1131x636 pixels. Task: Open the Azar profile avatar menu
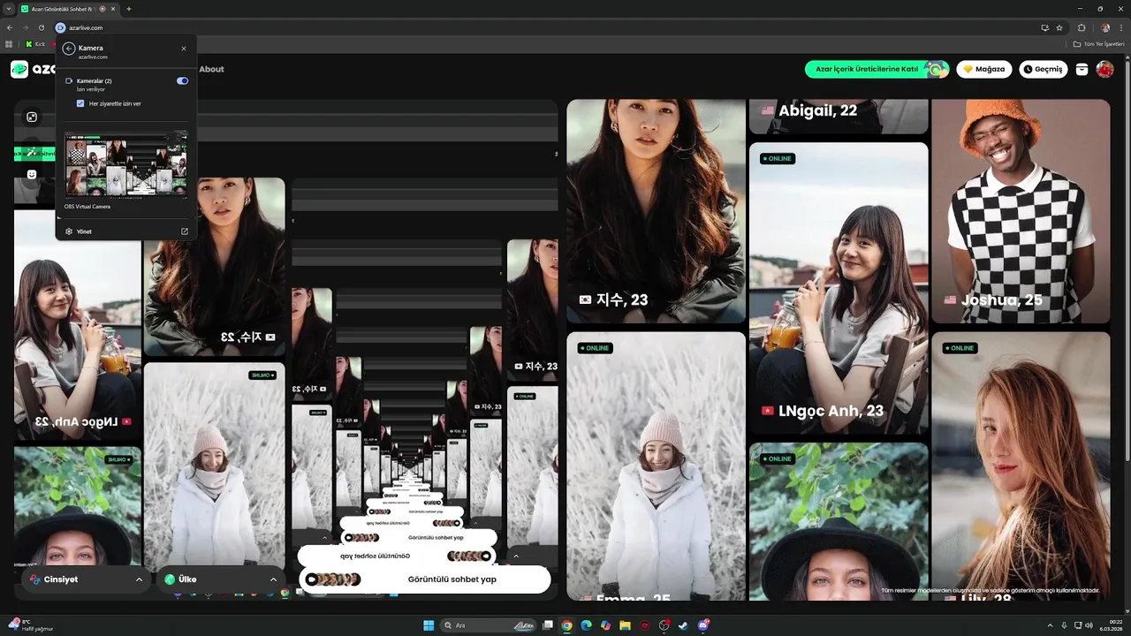[x=1104, y=69]
